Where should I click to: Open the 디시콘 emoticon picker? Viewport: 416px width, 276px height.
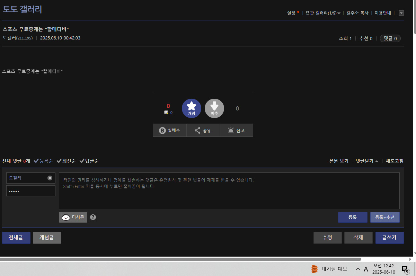coord(73,217)
